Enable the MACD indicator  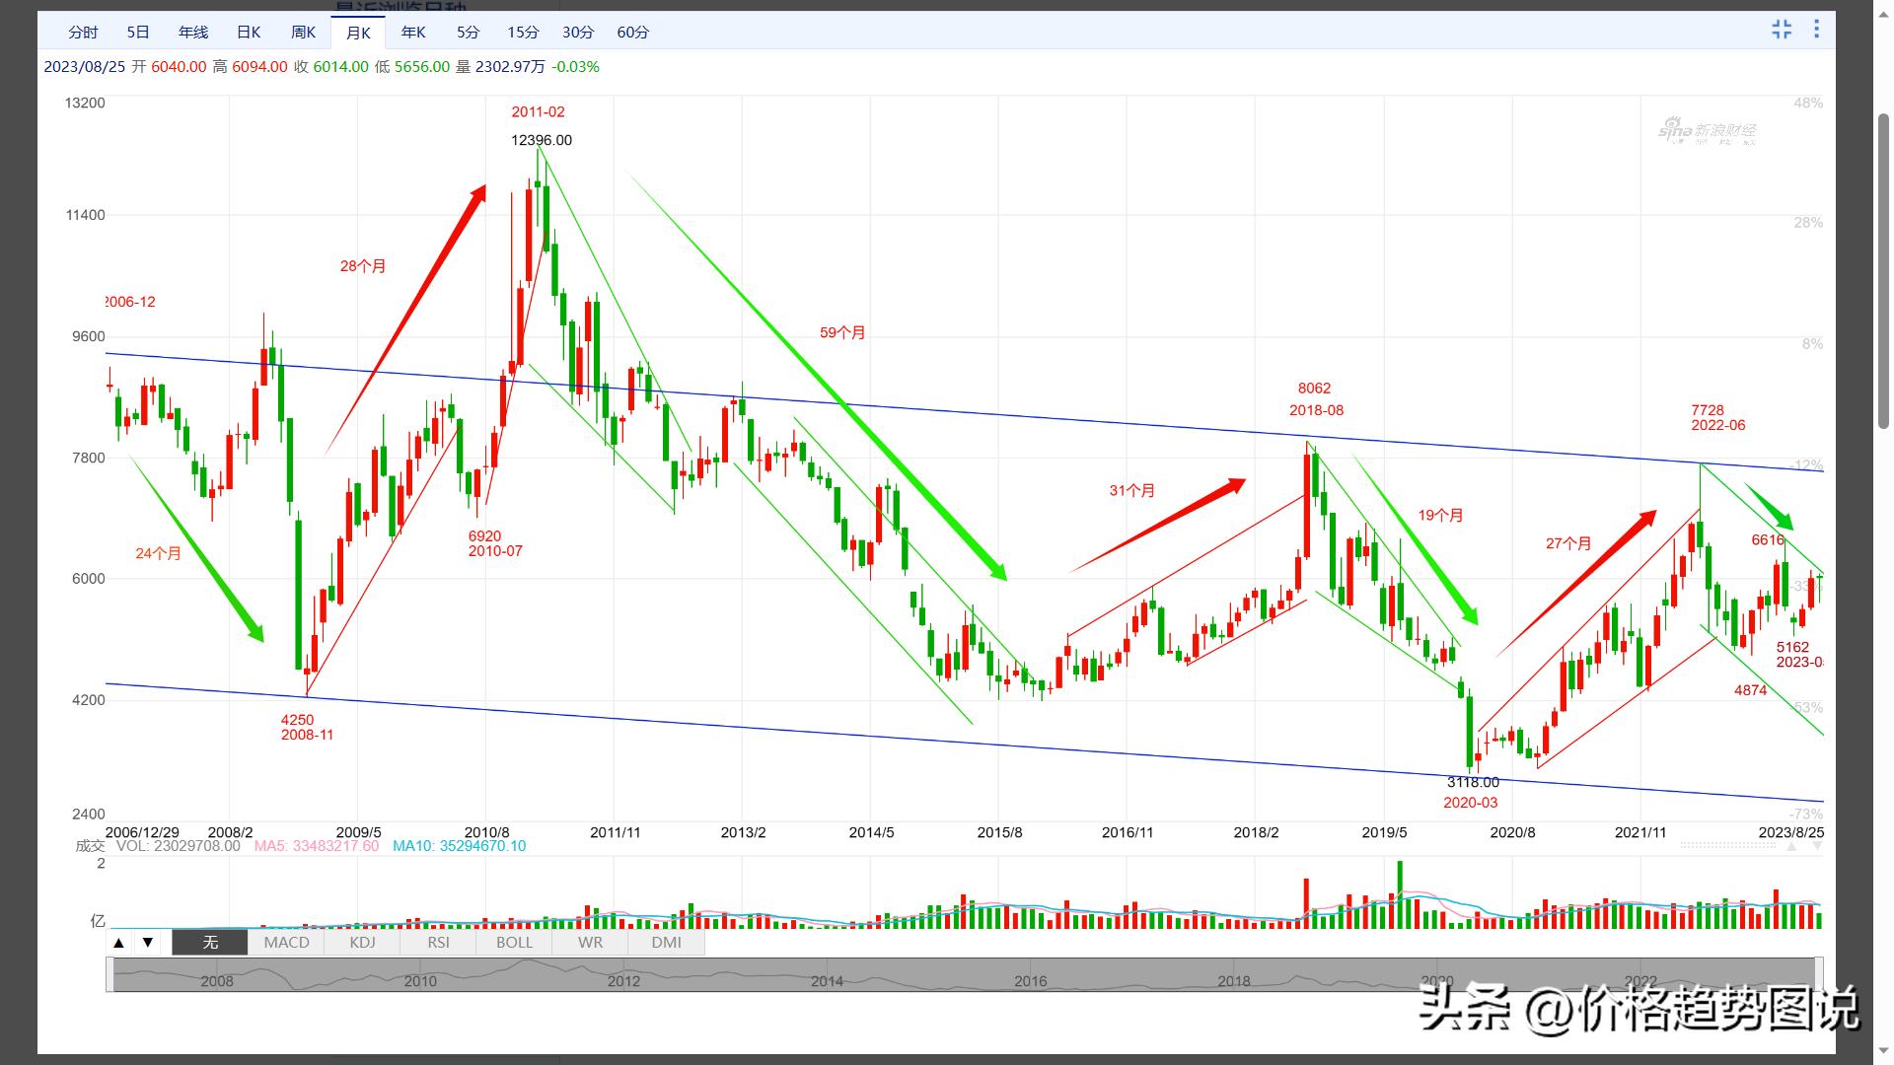285,942
